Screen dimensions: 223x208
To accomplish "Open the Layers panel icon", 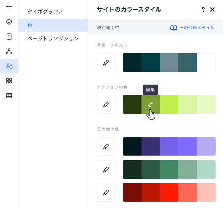I will (9, 22).
